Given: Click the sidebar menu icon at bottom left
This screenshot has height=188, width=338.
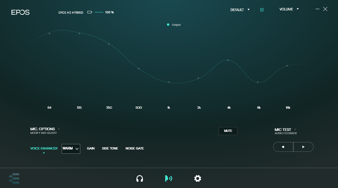Looking at the screenshot, I should pos(14,179).
